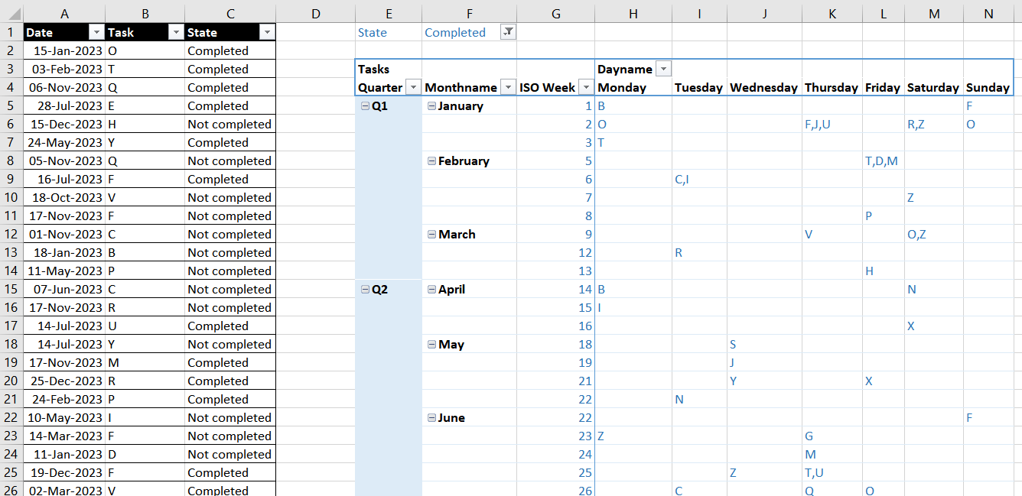The width and height of the screenshot is (1022, 496).
Task: Select Completed state beside 16-Jul-2023
Action: click(230, 179)
